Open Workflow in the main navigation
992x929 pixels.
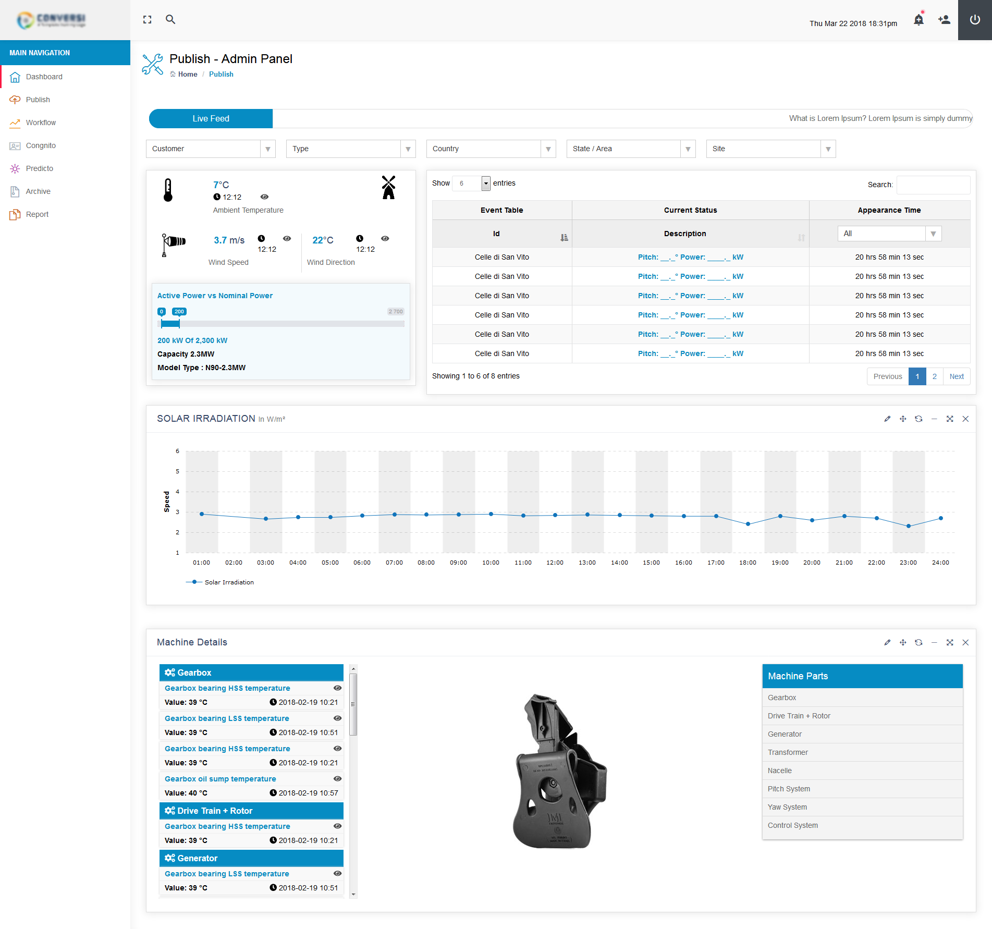41,123
